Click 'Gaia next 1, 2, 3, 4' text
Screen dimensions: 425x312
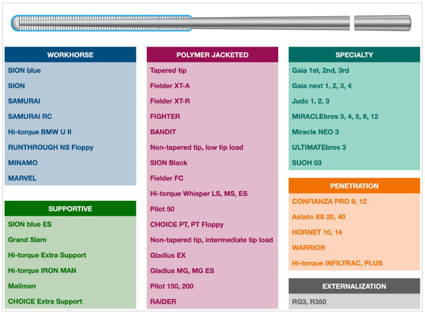click(322, 86)
